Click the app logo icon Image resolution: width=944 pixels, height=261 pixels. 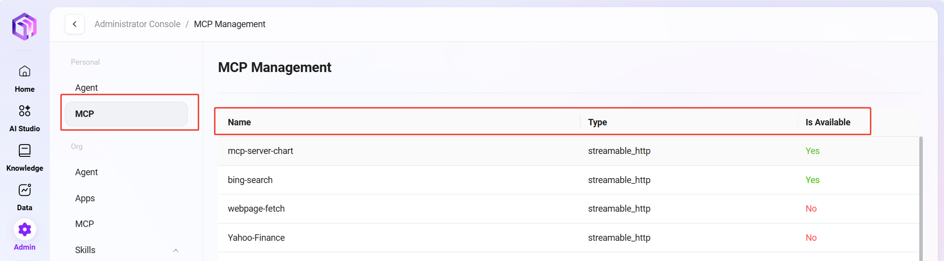click(24, 27)
